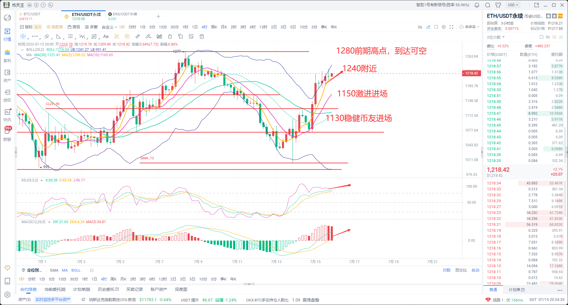Open the 2位小数 decimal precision dropdown
The image size is (568, 305).
tap(496, 37)
